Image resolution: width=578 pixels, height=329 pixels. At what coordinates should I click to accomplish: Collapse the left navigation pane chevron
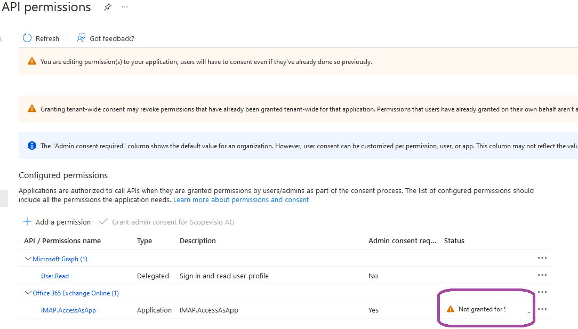[x=1, y=38]
